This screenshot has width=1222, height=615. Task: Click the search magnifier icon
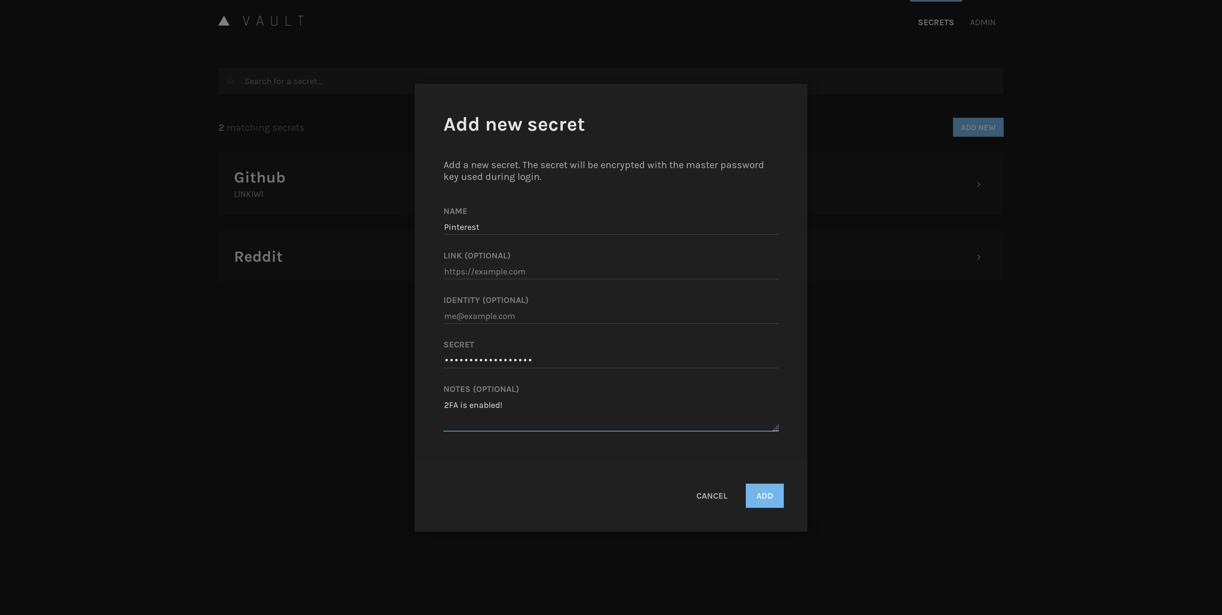[x=231, y=81]
